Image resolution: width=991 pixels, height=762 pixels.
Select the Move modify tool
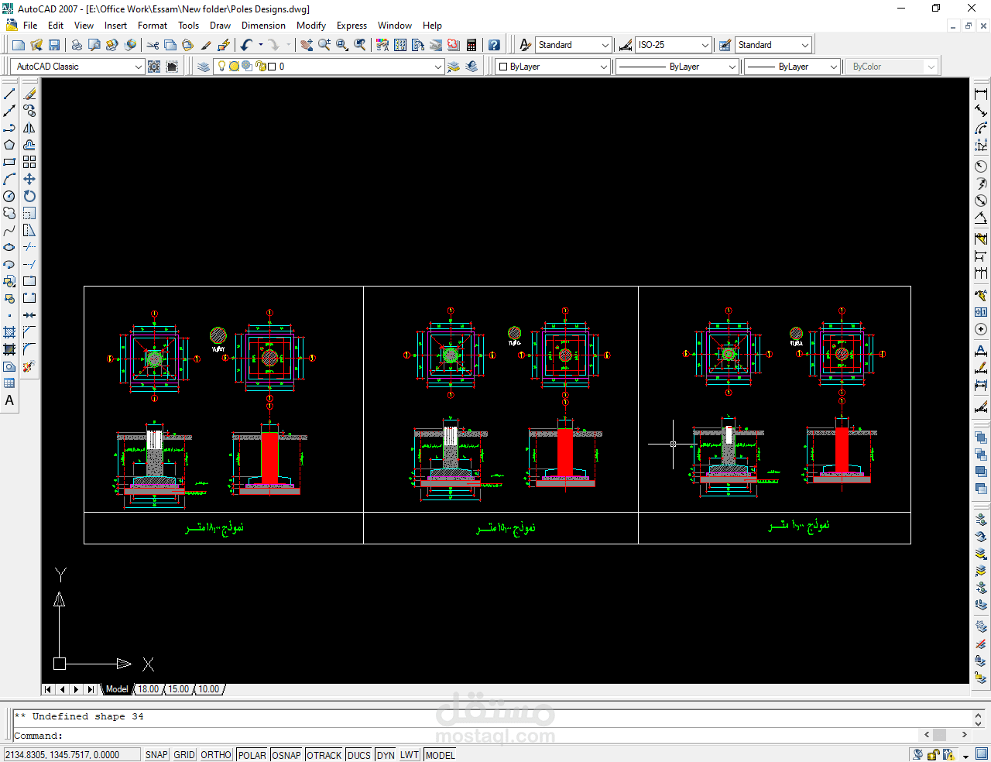click(x=29, y=179)
